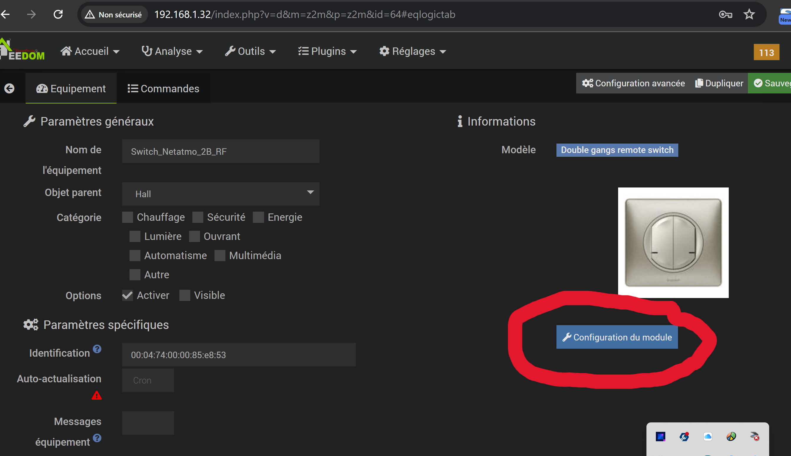The image size is (791, 456).
Task: Click the 'Paramètres spécifiques' heading text
Action: point(106,325)
